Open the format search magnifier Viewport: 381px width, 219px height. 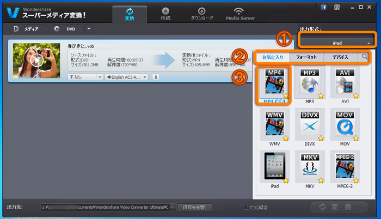(365, 57)
